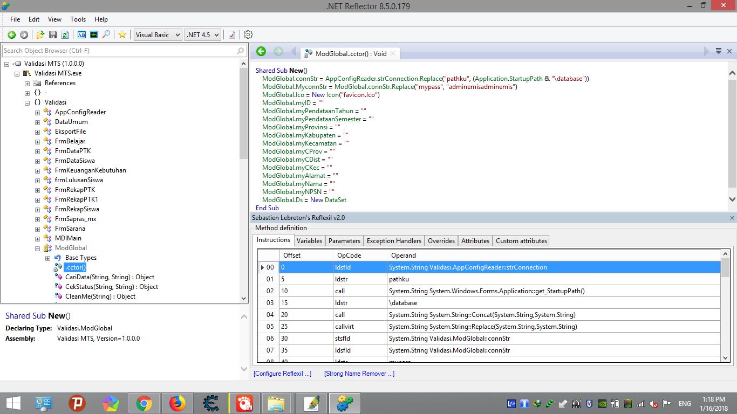Image resolution: width=737 pixels, height=414 pixels.
Task: Collapse the Validasi namespace node
Action: point(28,102)
